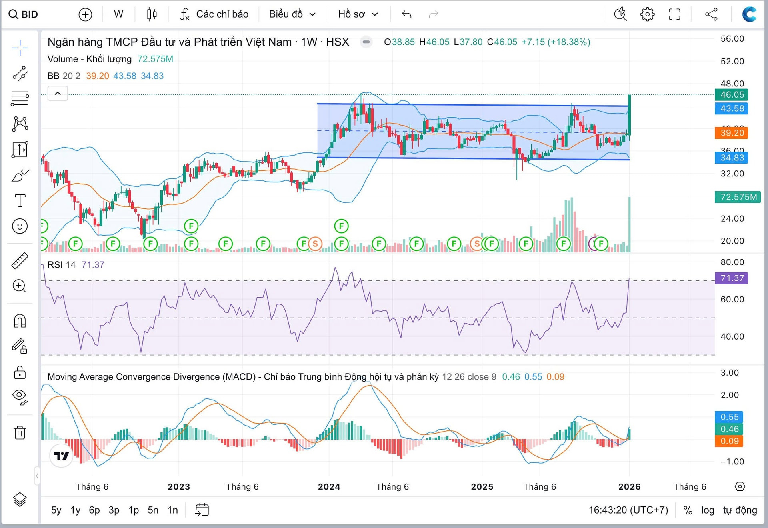Open the blue C profile logo

tap(749, 14)
